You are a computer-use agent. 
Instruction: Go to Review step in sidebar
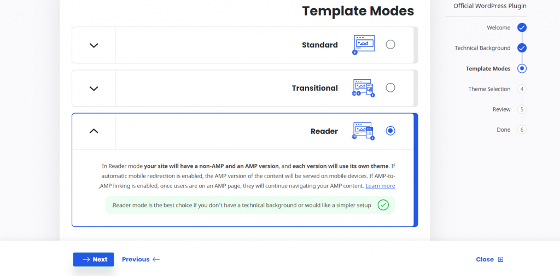501,109
